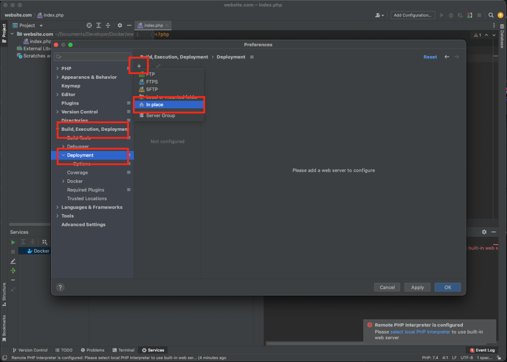Screen dimensions: 507x362
Task: Click Add Configuration button
Action: [x=412, y=15]
